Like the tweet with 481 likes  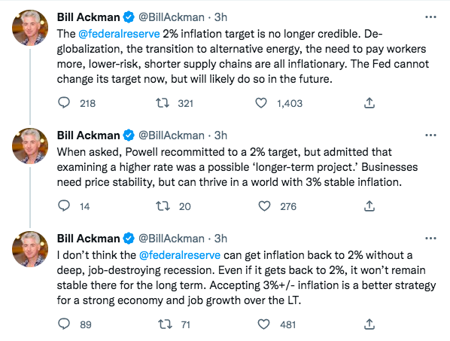tap(263, 324)
